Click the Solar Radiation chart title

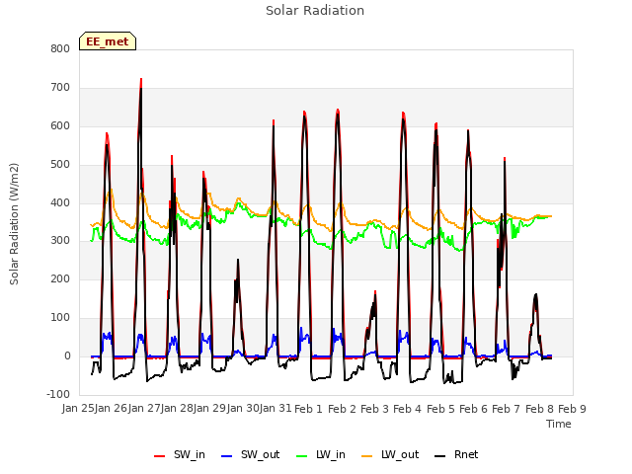tap(315, 11)
